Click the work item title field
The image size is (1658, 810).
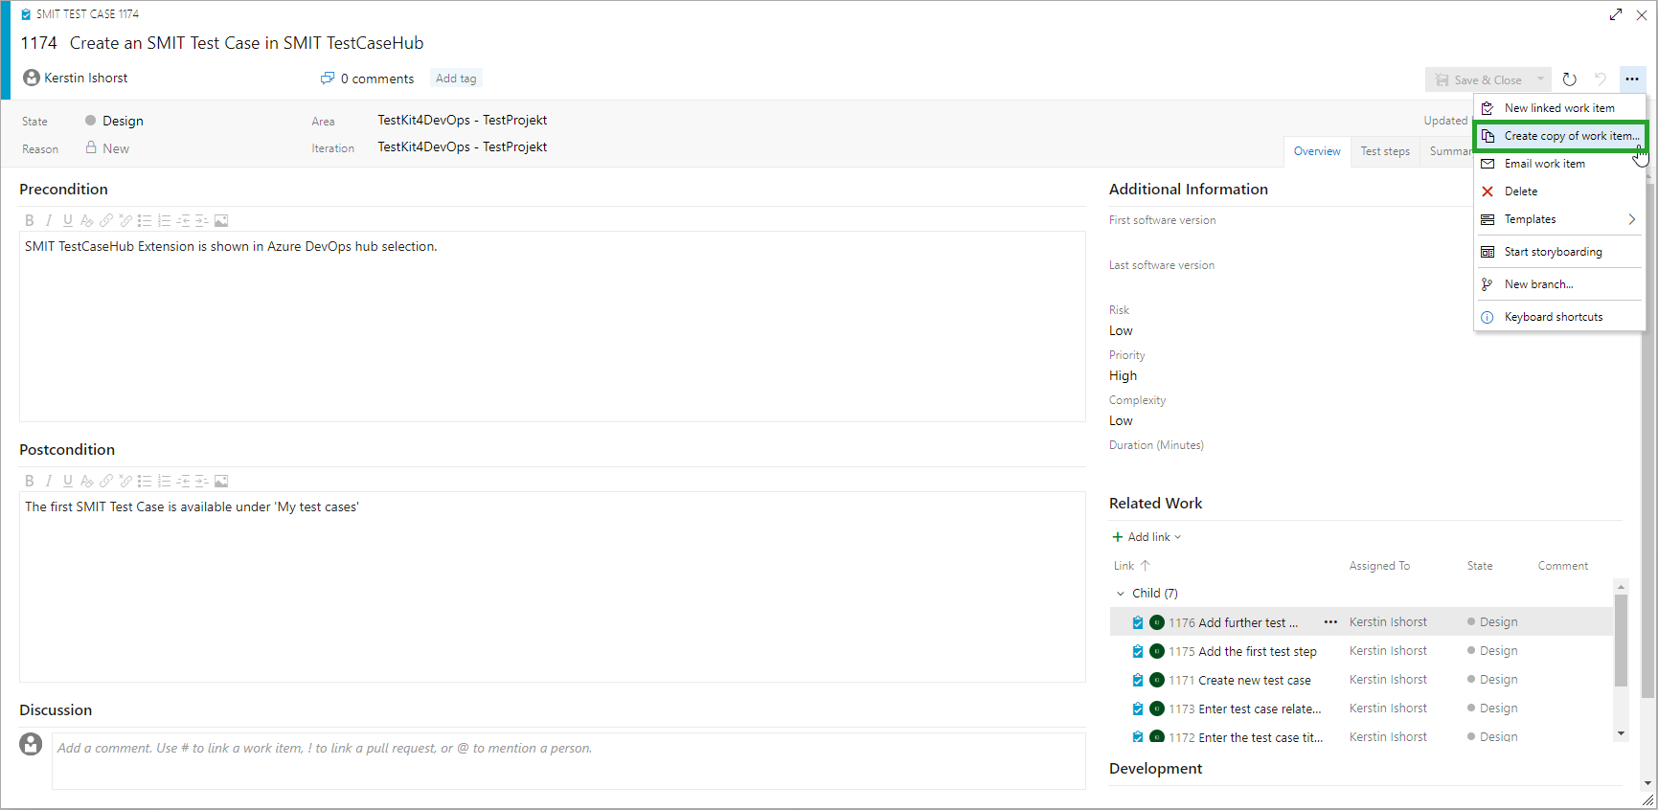[x=246, y=43]
